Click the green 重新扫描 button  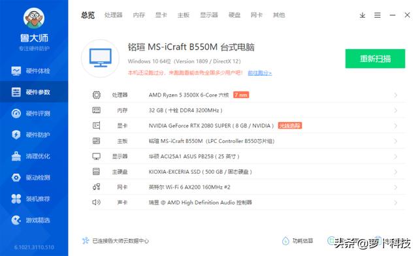coord(375,59)
